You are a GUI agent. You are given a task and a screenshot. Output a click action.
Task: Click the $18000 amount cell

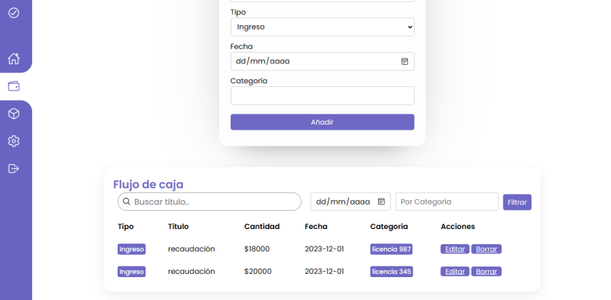(x=257, y=249)
